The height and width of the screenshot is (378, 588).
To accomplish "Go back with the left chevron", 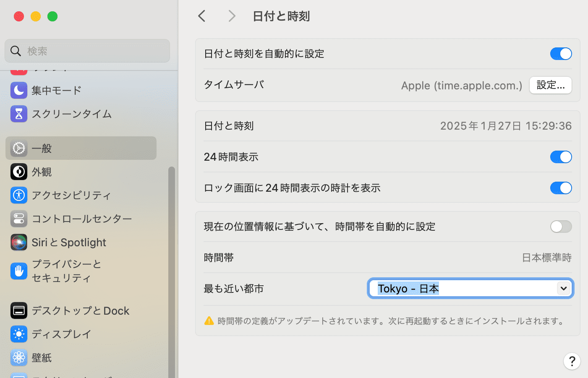I will [x=202, y=16].
